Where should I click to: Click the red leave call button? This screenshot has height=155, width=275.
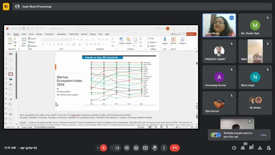(x=174, y=148)
